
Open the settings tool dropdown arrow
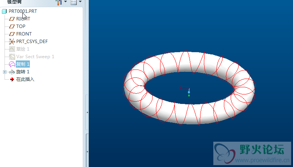65,2
